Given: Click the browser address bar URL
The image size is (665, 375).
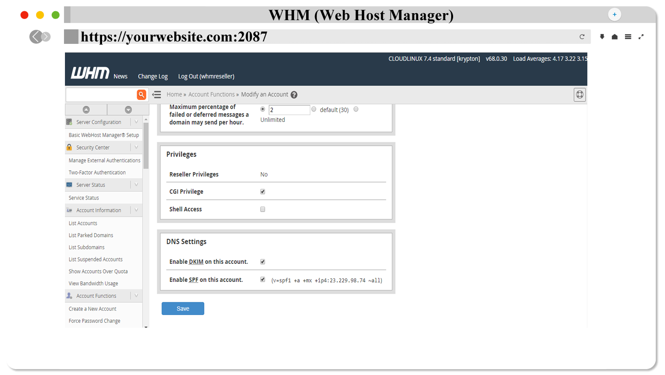Looking at the screenshot, I should [174, 37].
